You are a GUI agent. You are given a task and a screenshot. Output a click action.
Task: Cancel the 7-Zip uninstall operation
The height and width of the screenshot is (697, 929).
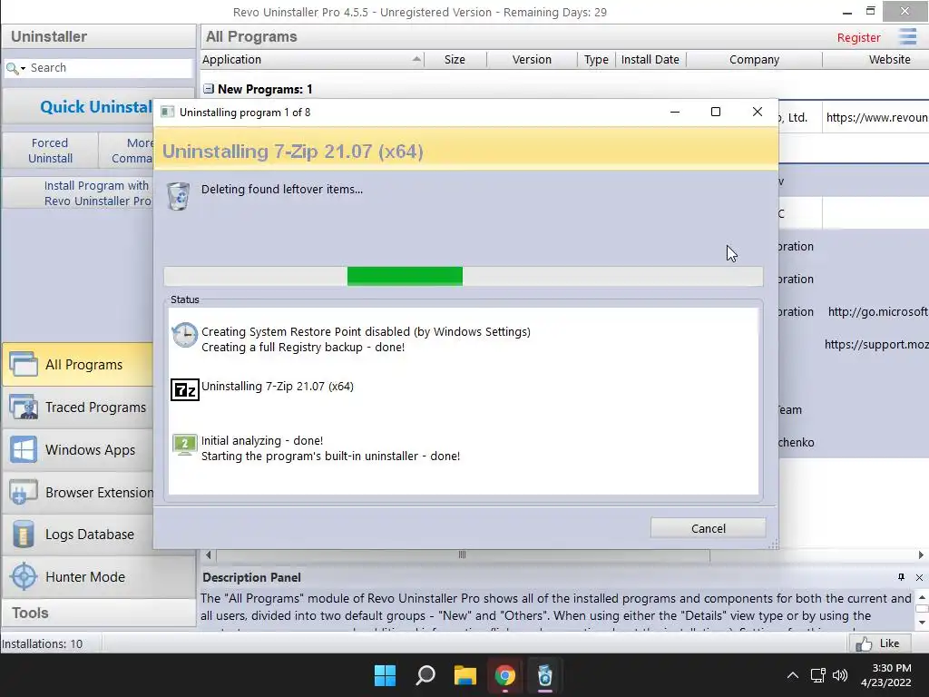click(x=708, y=528)
